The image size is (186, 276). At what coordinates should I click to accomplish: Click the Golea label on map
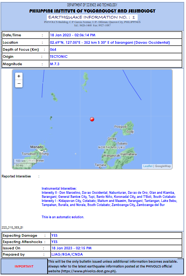pyautogui.click(x=112, y=139)
